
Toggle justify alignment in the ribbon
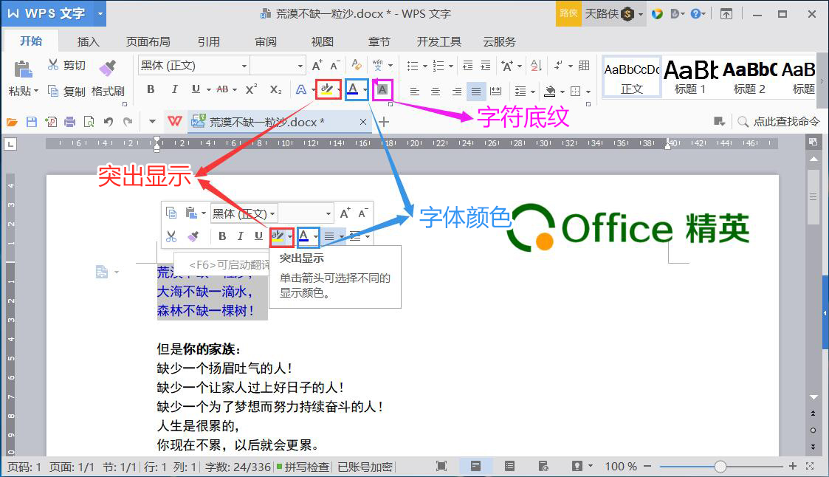(476, 92)
